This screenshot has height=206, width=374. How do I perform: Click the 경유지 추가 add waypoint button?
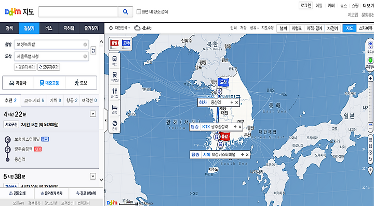25,67
